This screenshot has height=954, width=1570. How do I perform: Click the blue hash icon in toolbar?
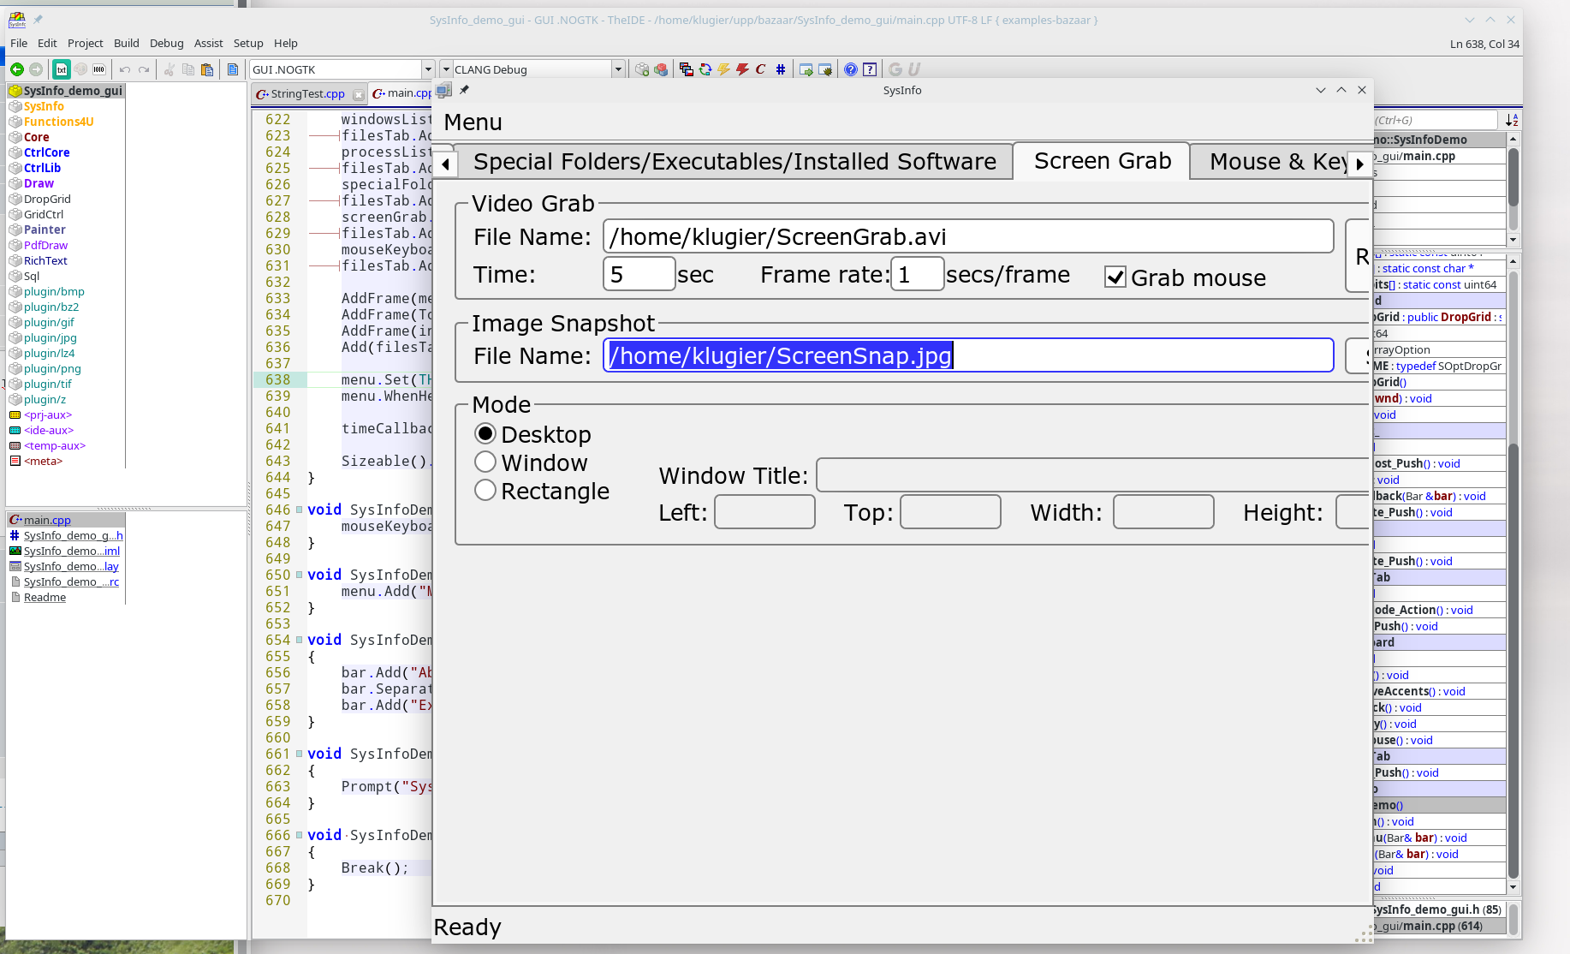[780, 69]
